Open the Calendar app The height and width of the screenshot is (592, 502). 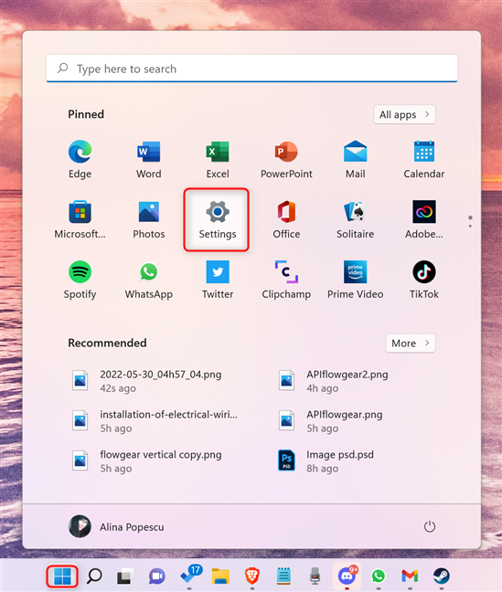(423, 159)
